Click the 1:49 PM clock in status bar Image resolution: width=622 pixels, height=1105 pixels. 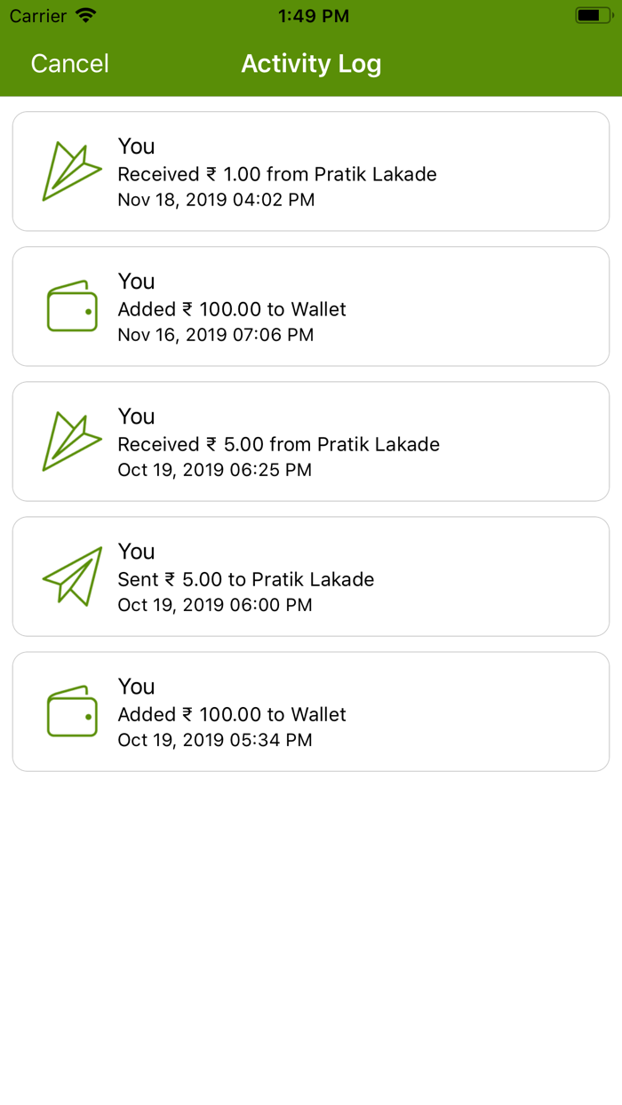click(x=313, y=16)
